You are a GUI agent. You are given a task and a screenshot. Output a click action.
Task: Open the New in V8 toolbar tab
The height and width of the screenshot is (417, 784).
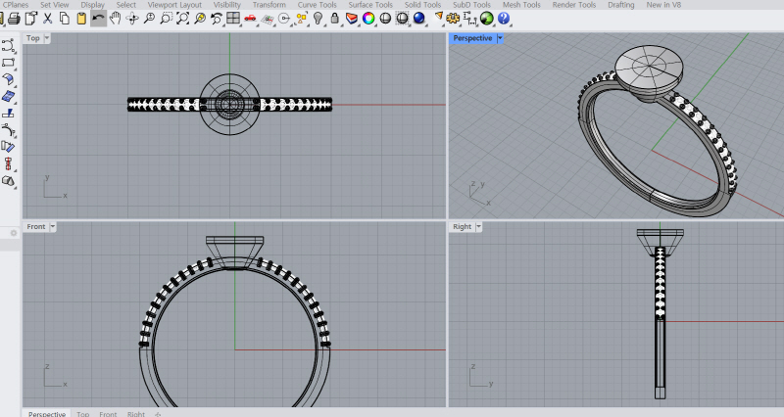(x=663, y=5)
